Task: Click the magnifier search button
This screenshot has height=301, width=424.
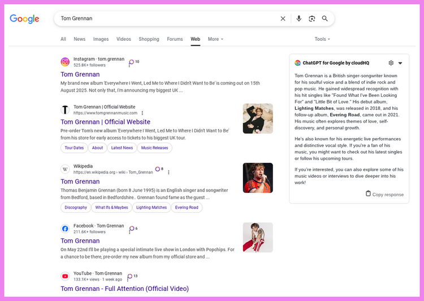Action: tap(325, 19)
